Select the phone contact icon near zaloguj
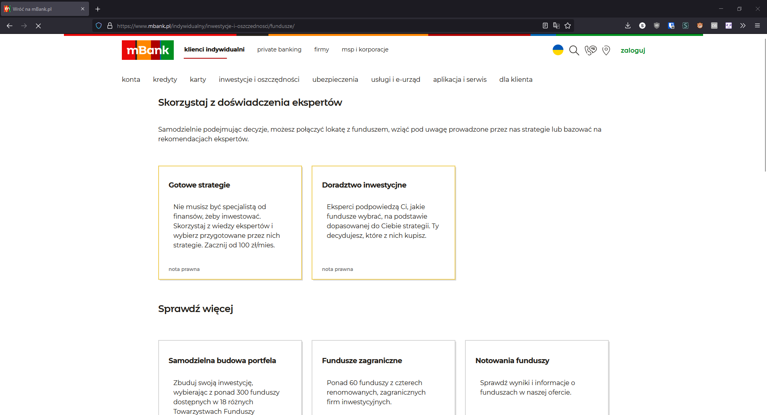Screen dimensions: 767x415 pyautogui.click(x=591, y=50)
